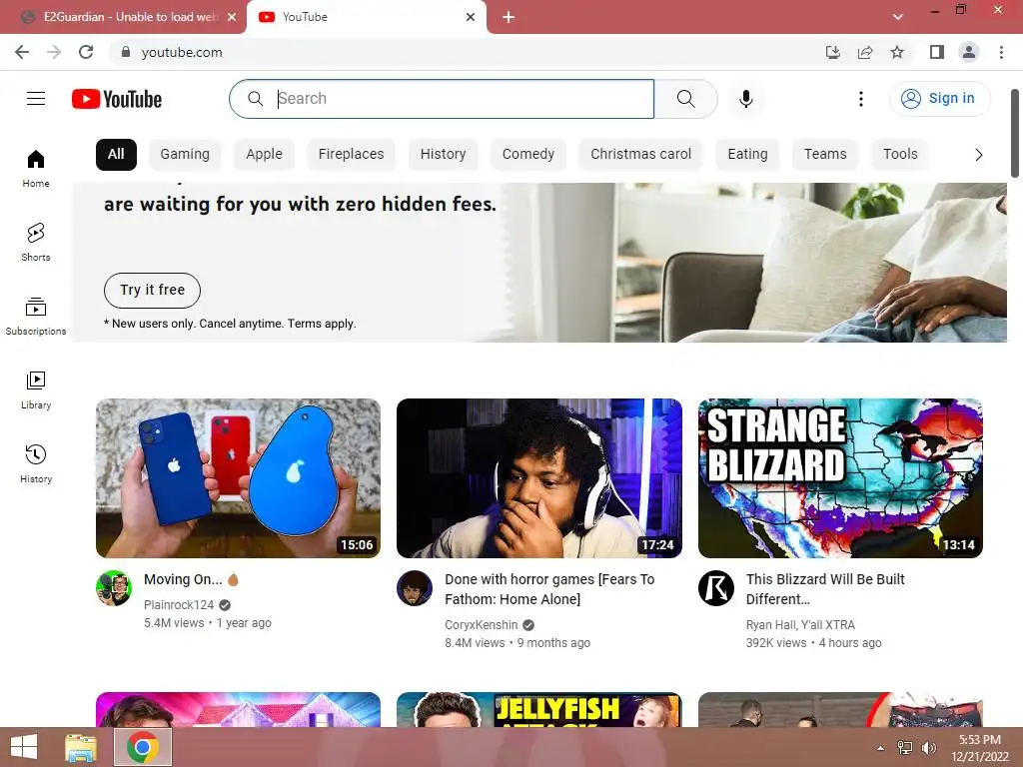Select the Eating filter chip
This screenshot has height=767, width=1023.
(747, 155)
